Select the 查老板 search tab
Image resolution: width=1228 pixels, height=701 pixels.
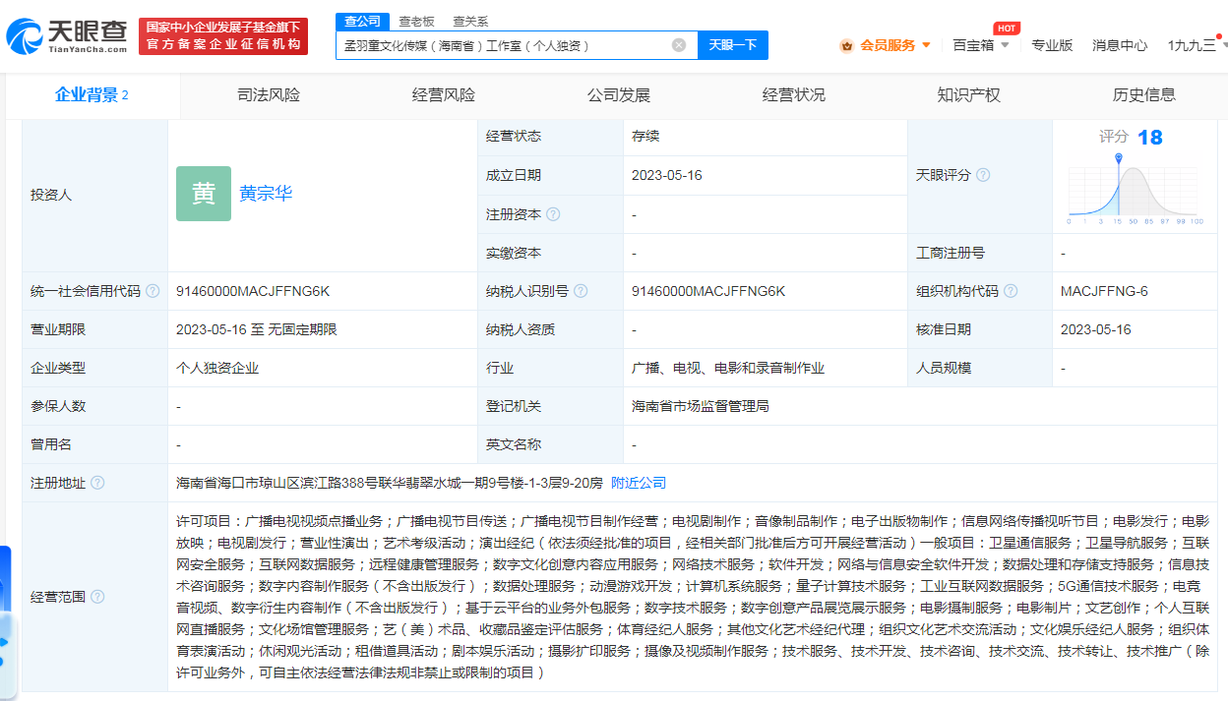point(416,21)
